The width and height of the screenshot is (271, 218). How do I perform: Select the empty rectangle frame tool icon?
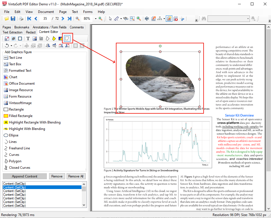[20, 39]
